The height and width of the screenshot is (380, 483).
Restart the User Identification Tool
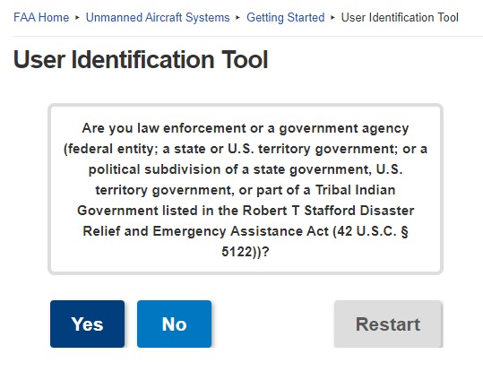[x=388, y=324]
